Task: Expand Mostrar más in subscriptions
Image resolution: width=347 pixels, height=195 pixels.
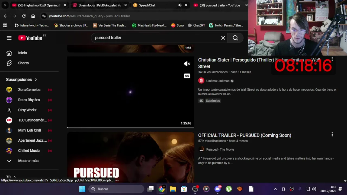Action: 29,161
